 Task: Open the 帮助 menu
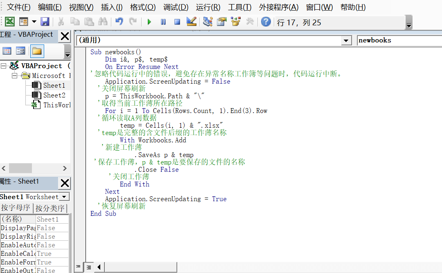353,7
